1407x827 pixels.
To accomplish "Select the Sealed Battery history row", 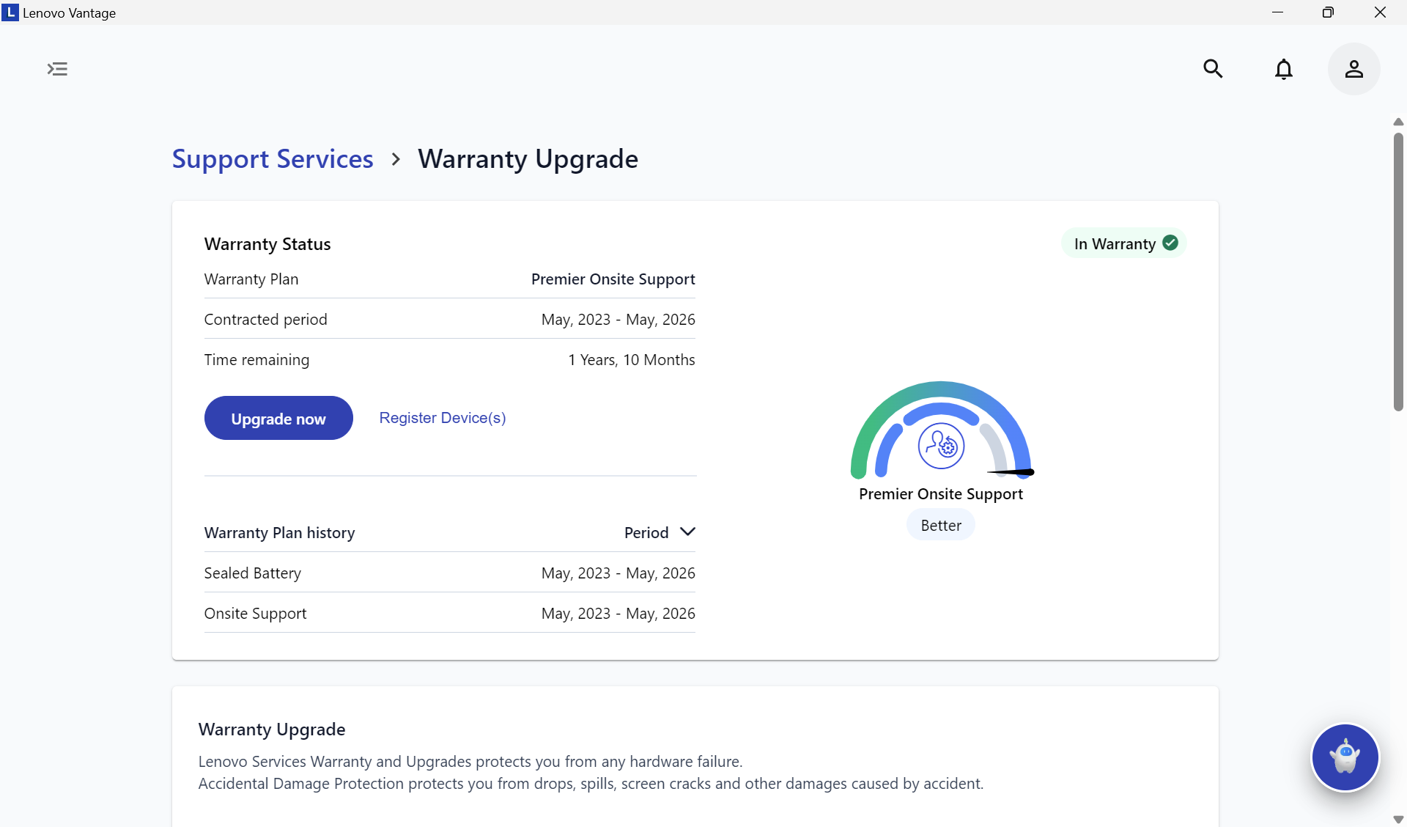I will [449, 573].
